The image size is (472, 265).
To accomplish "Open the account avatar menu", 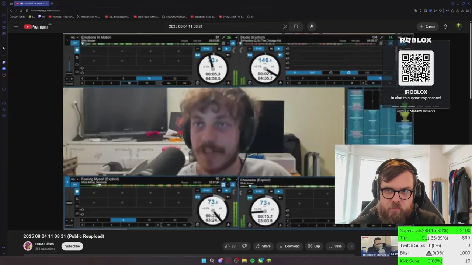I will (459, 26).
